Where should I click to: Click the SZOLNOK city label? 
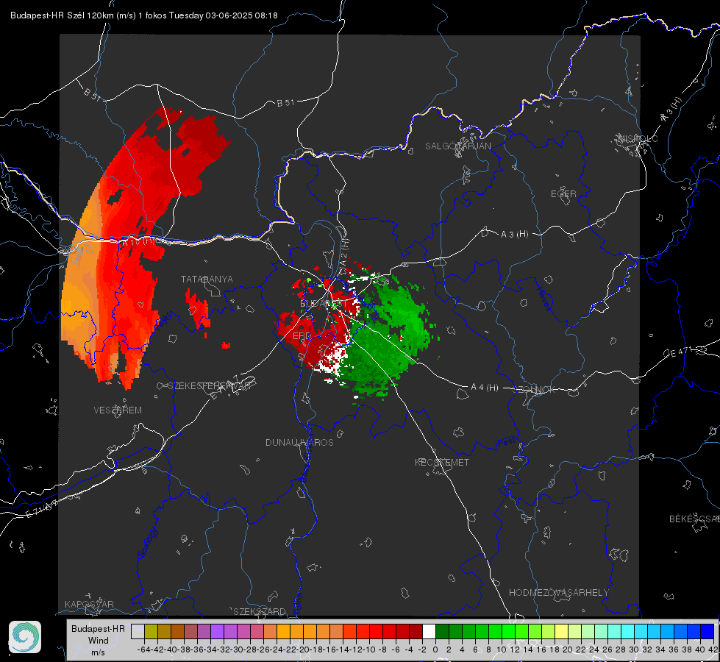534,390
